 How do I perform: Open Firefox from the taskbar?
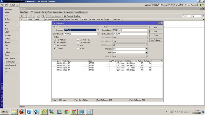pos(22,112)
